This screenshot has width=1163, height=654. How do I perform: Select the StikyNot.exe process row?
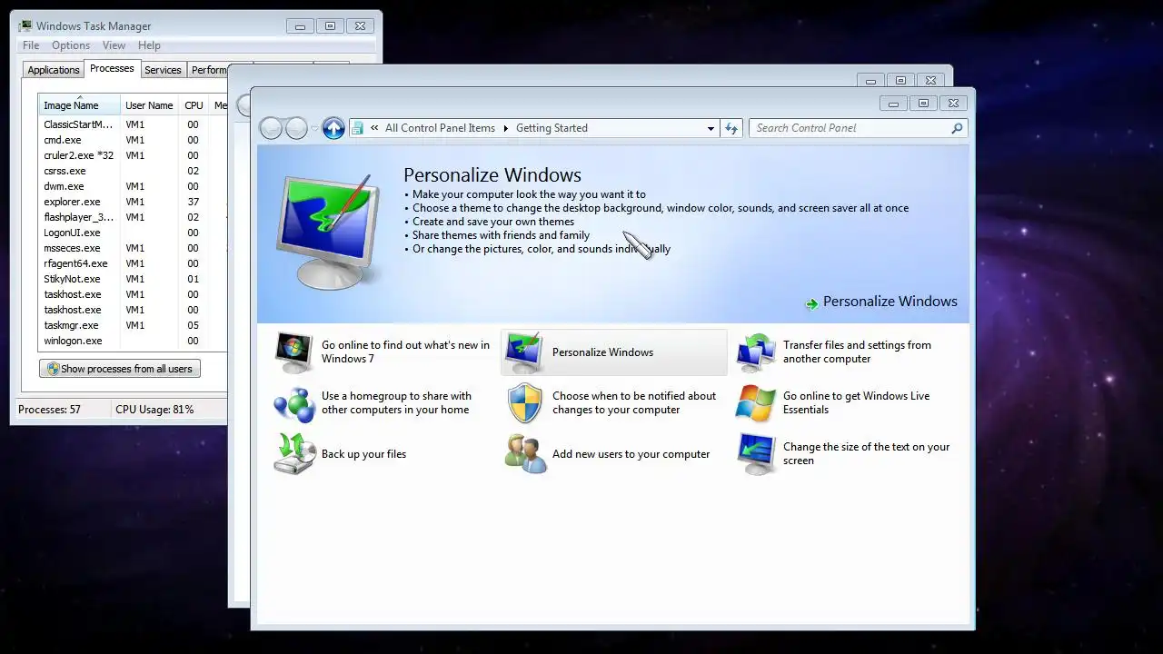click(x=132, y=279)
